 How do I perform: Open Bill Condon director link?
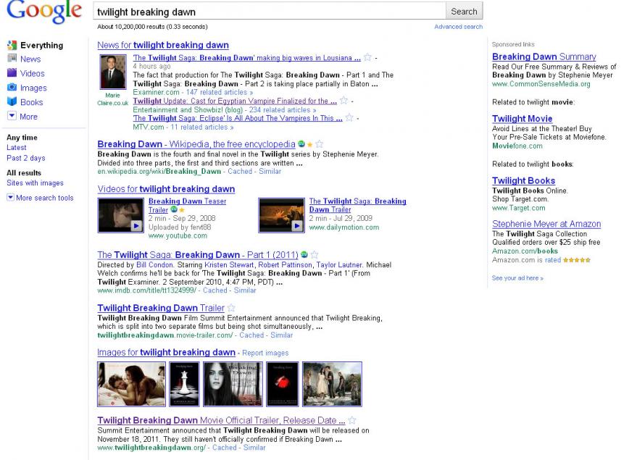[x=154, y=264]
